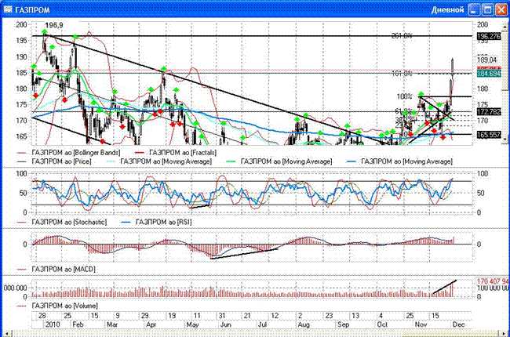This screenshot has width=510, height=337.
Task: Close the ГАЗПРОМ chart window
Action: [501, 10]
